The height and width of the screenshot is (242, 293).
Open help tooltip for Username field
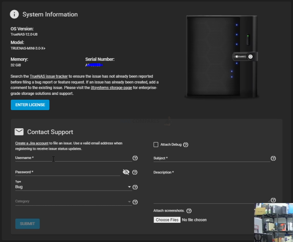coord(135,158)
